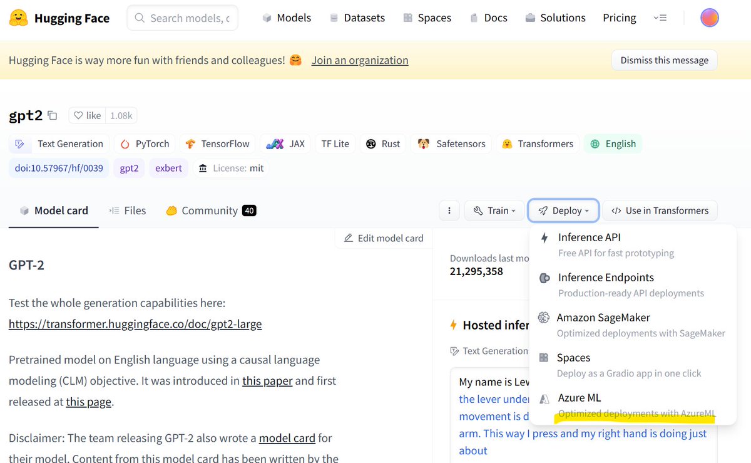Click the Hugging Face logo emoji

click(x=19, y=18)
